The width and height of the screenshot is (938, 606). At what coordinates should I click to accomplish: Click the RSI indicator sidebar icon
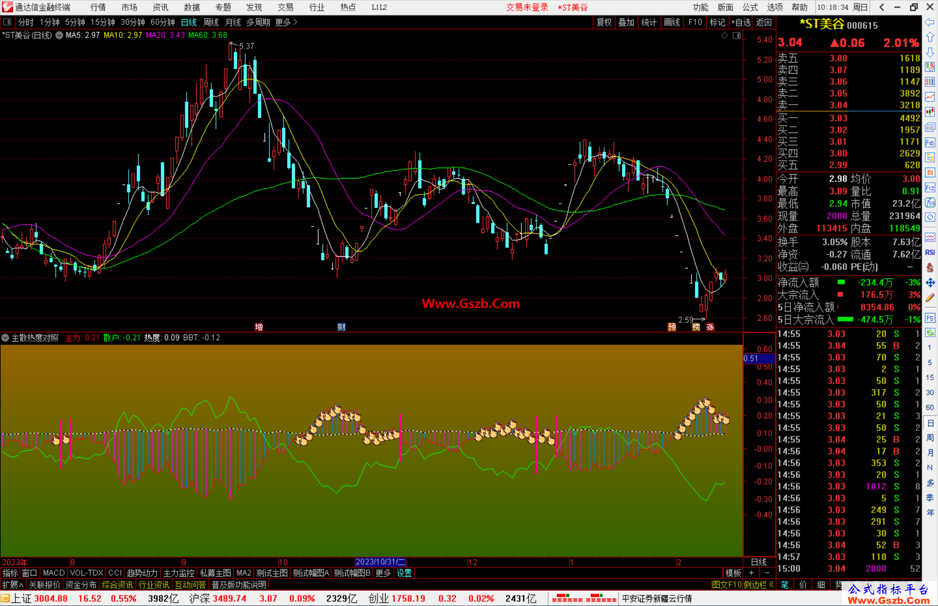(x=930, y=252)
